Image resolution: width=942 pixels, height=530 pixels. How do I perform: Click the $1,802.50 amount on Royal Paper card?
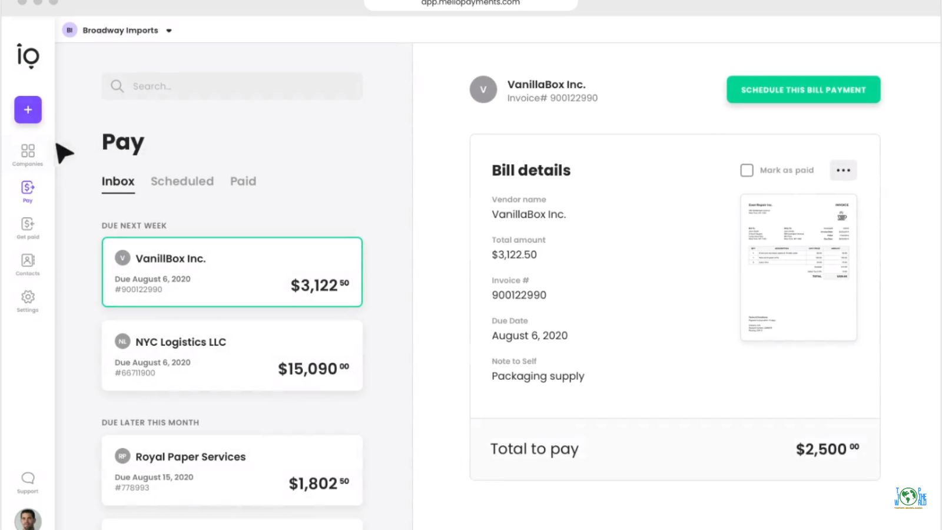(x=319, y=483)
